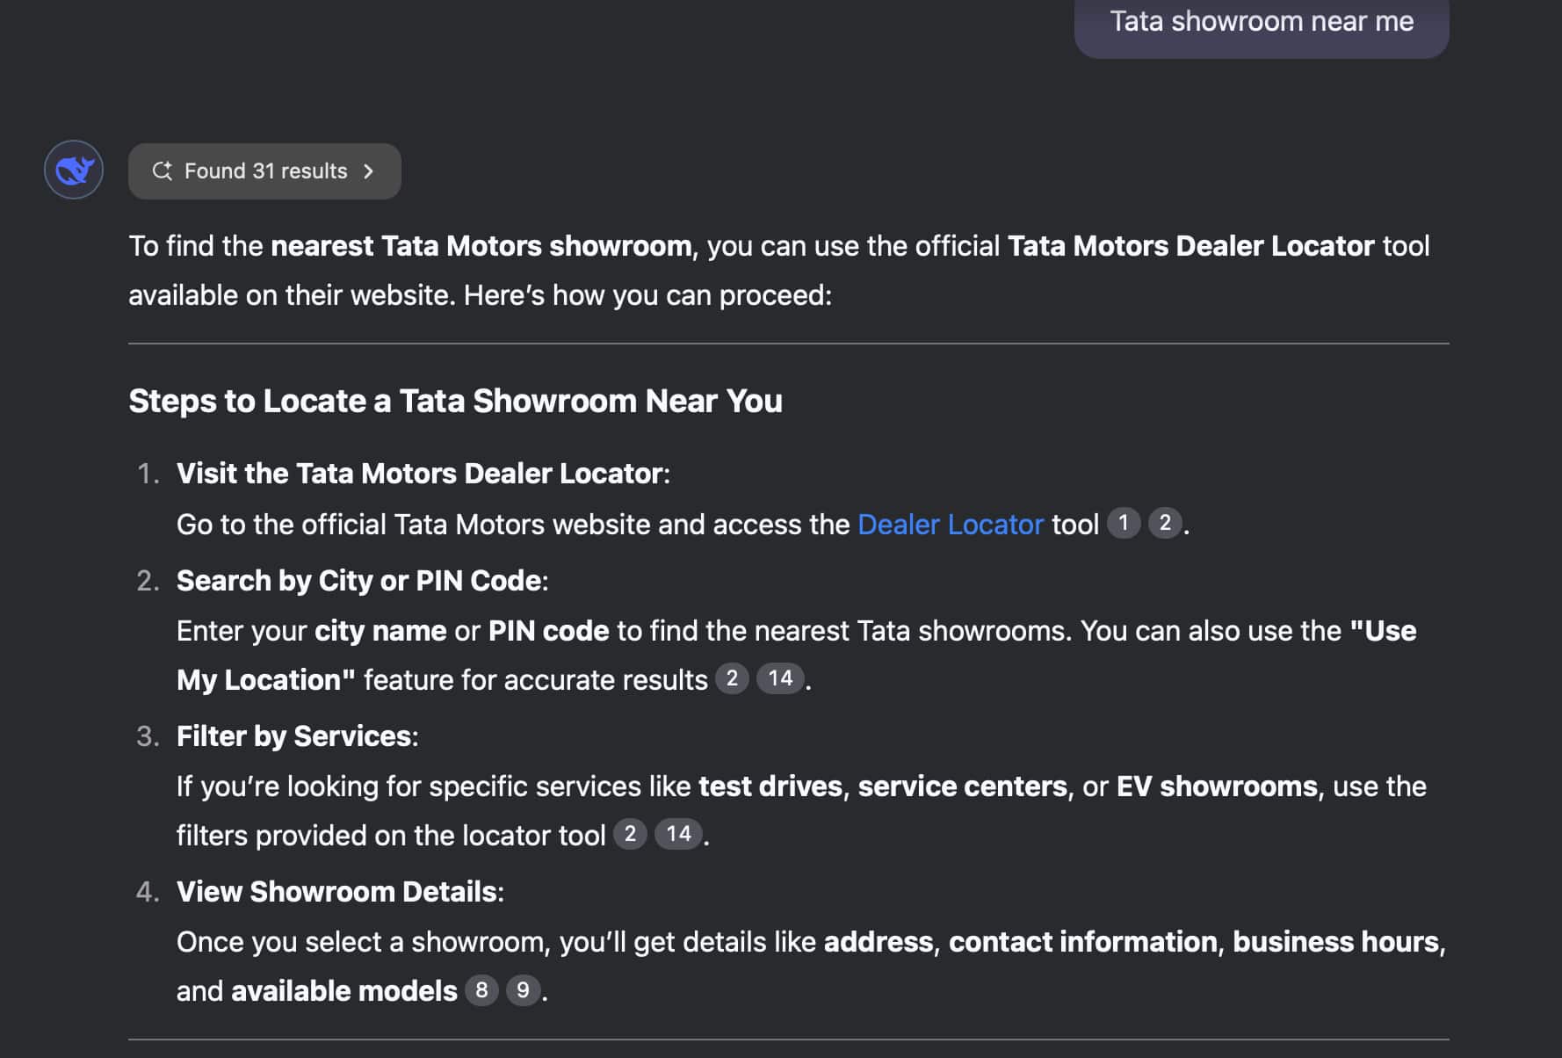The height and width of the screenshot is (1058, 1562).
Task: Open the Dealer Locator hyperlink
Action: pyautogui.click(x=950, y=525)
